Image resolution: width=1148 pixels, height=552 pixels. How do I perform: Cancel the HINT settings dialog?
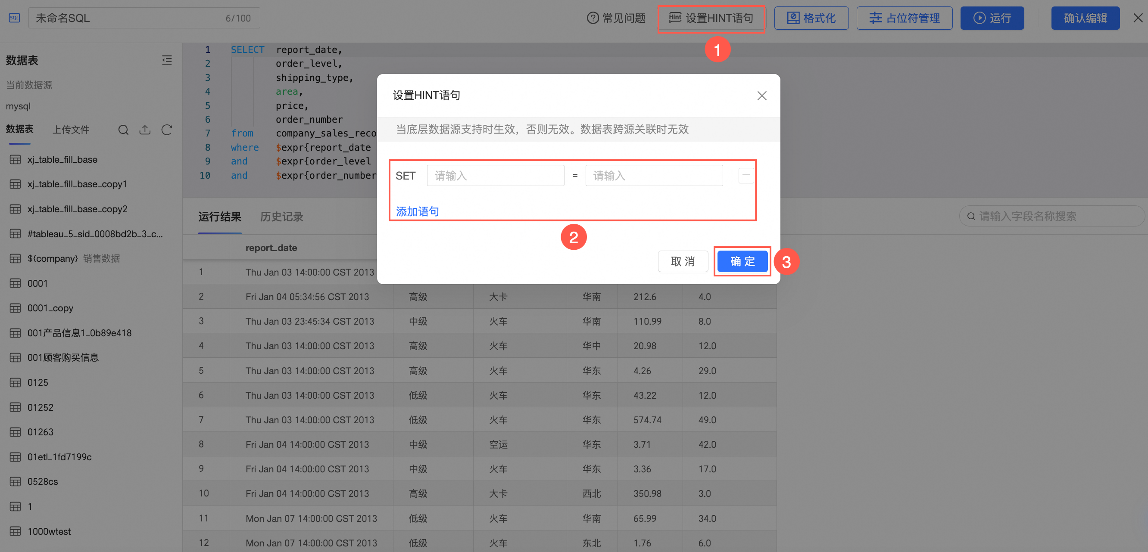683,261
